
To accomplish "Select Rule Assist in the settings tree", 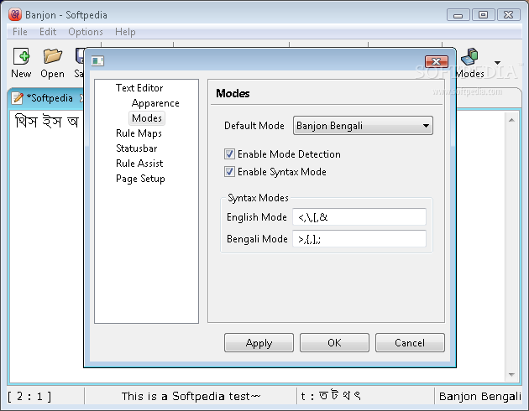I will coord(139,163).
